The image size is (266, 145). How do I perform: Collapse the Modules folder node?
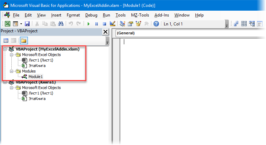11,71
